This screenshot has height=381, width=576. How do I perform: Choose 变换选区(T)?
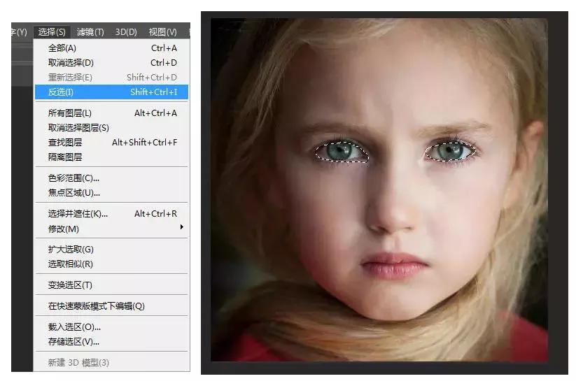112,285
